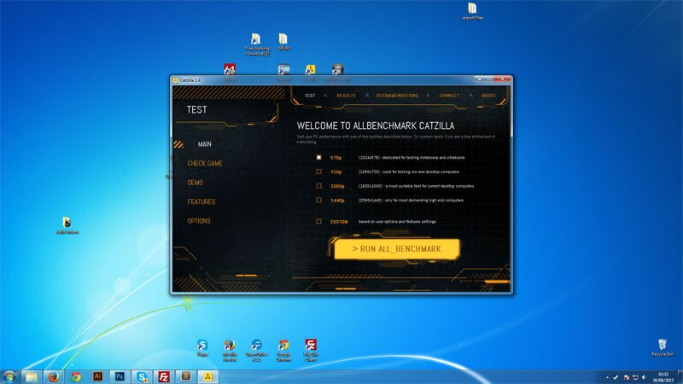Select the Recycle Bin desktop icon

coord(663,347)
